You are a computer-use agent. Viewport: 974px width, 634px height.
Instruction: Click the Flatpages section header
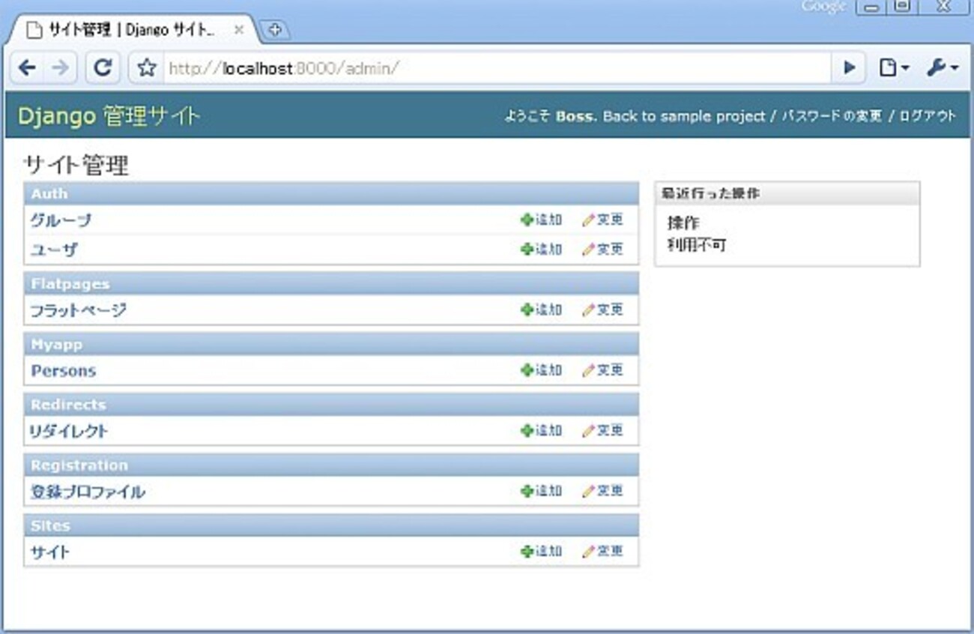click(x=331, y=284)
